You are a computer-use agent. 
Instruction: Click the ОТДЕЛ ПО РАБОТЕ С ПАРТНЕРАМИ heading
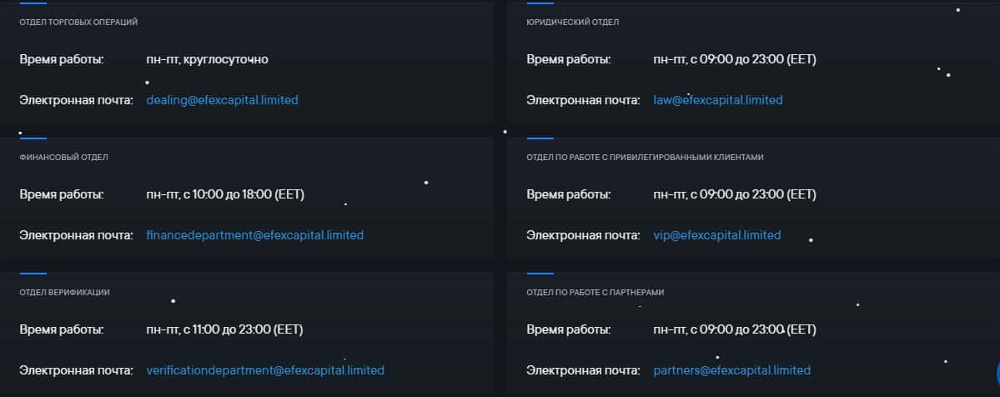[595, 292]
